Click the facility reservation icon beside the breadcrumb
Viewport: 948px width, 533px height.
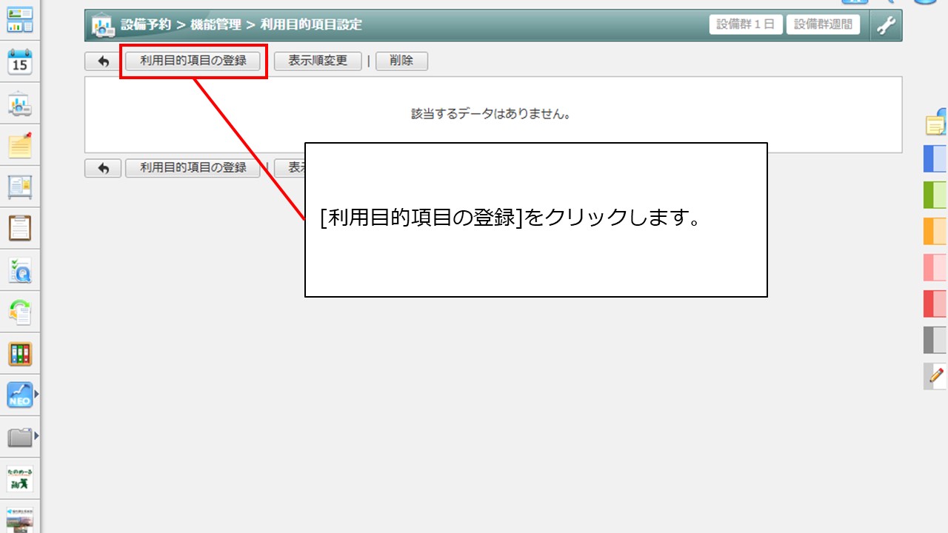101,26
